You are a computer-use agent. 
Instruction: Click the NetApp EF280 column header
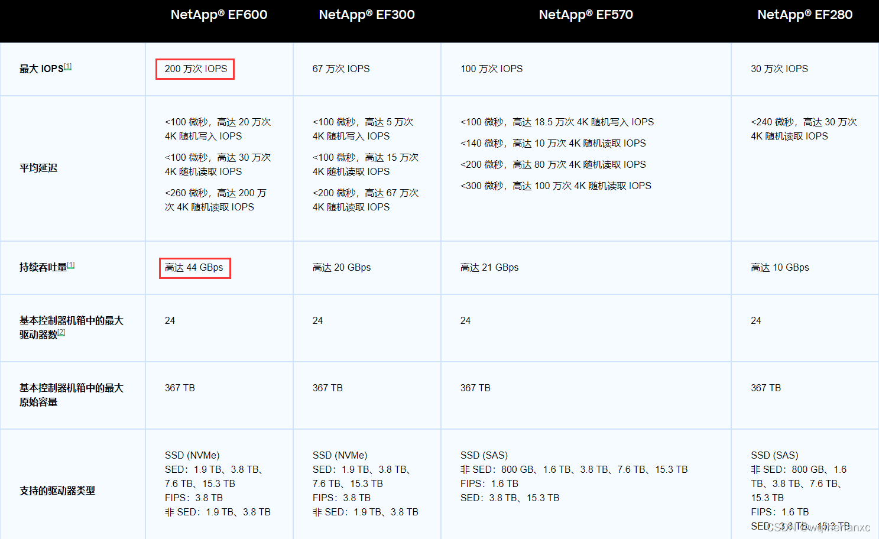pyautogui.click(x=805, y=15)
